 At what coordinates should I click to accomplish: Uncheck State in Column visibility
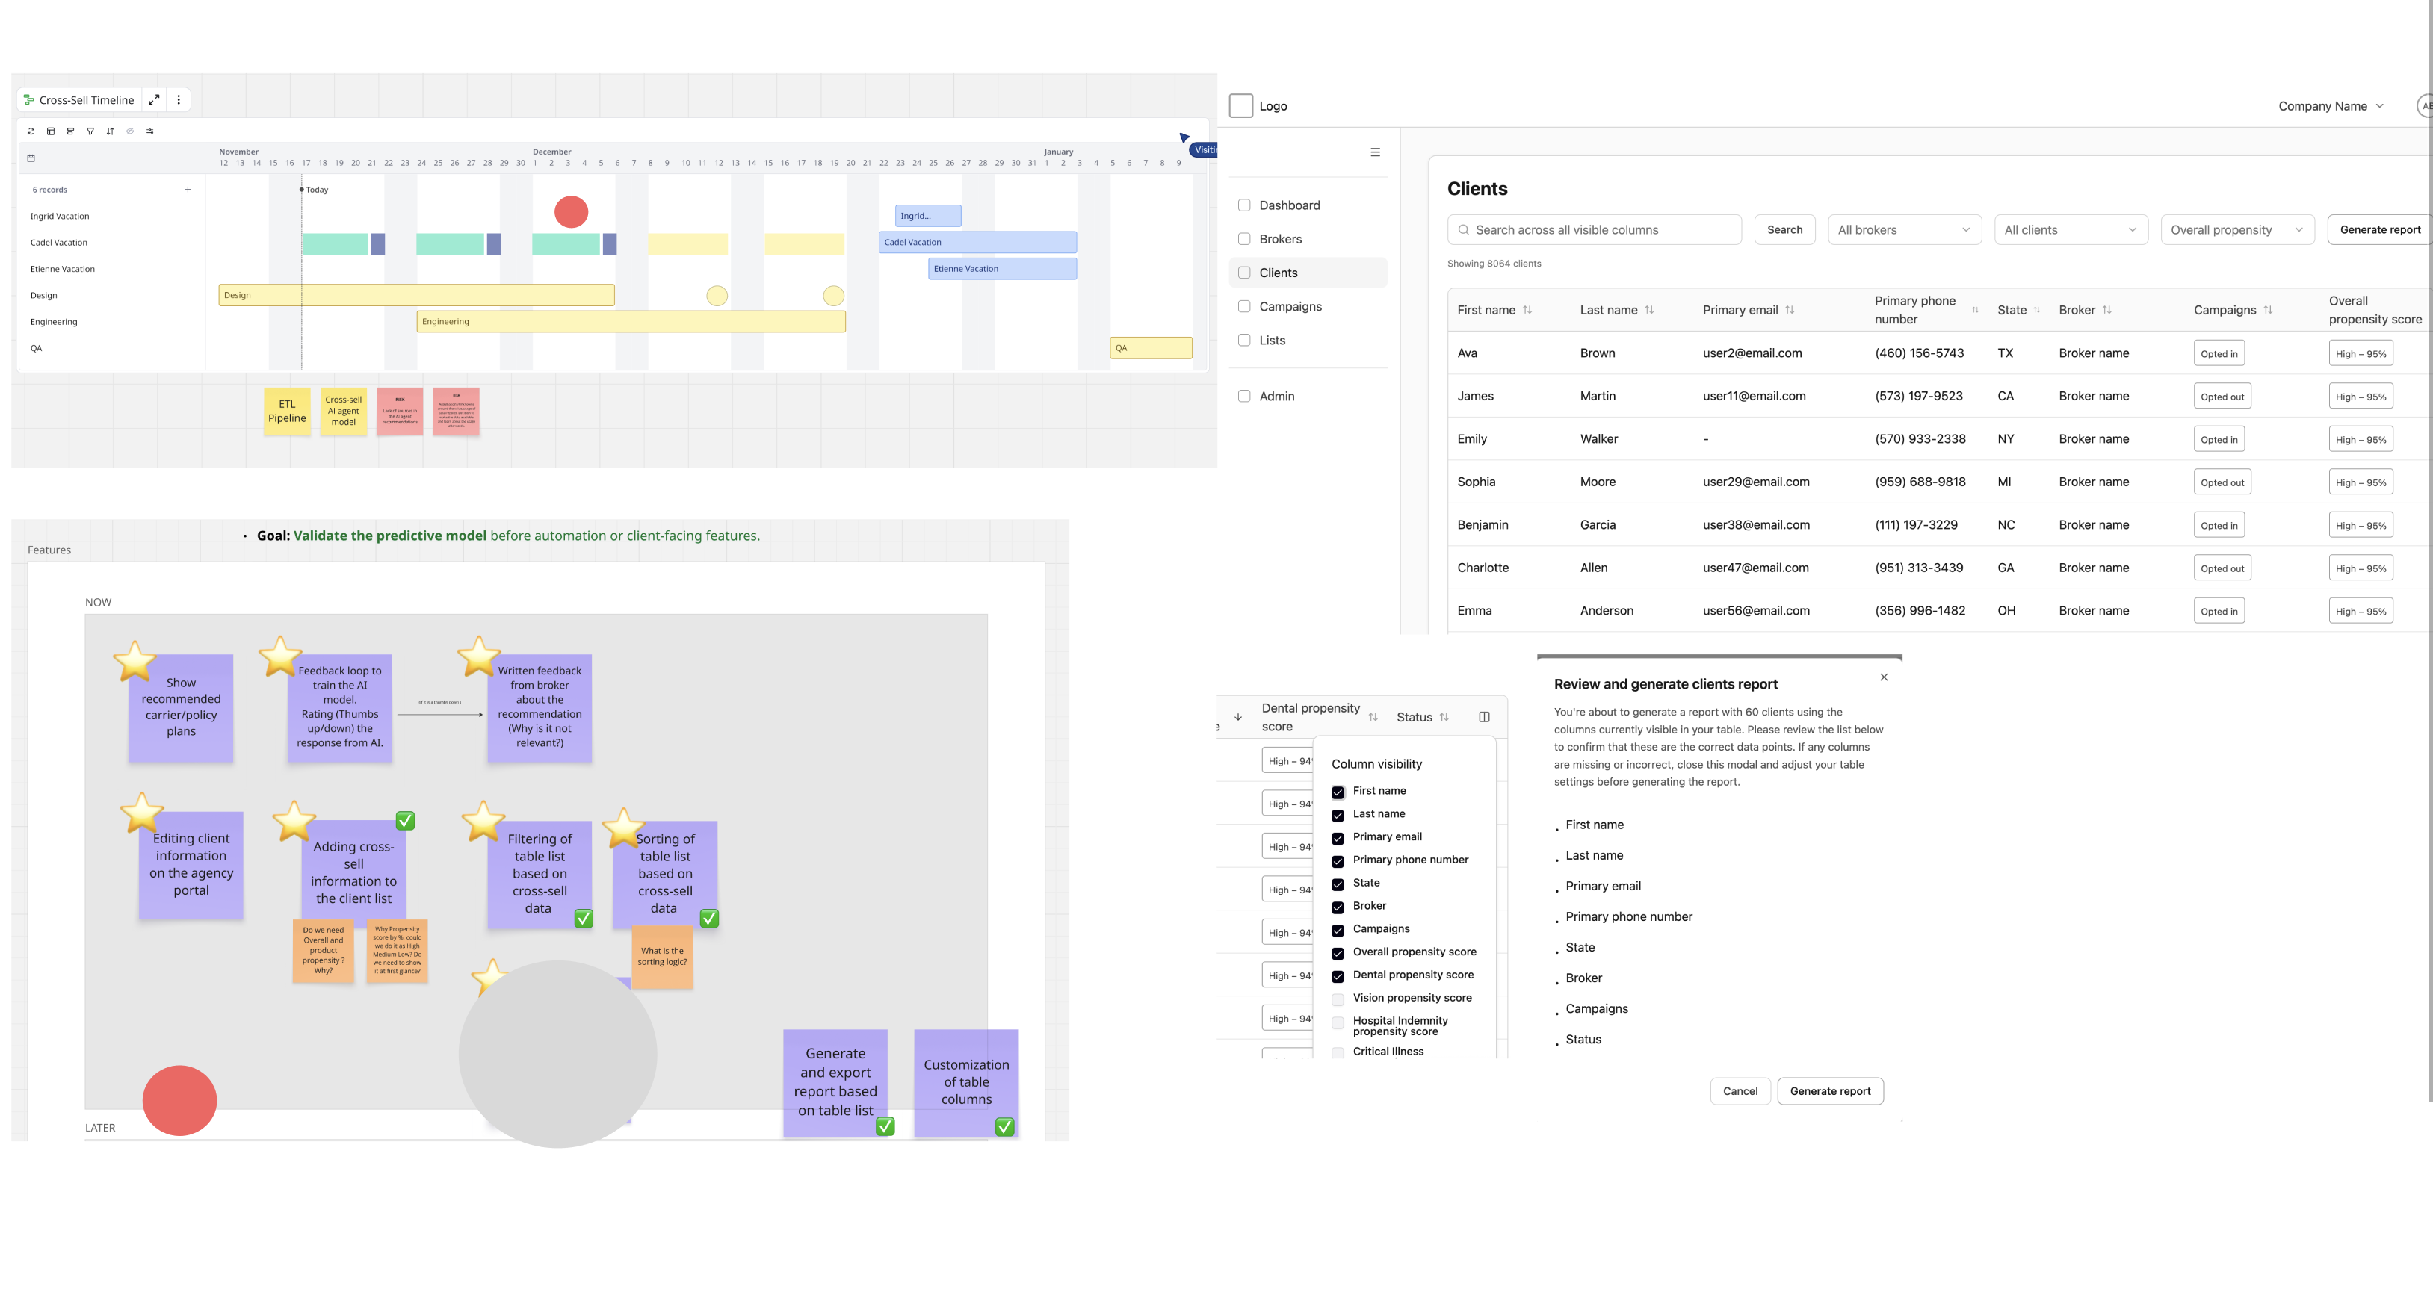point(1338,884)
